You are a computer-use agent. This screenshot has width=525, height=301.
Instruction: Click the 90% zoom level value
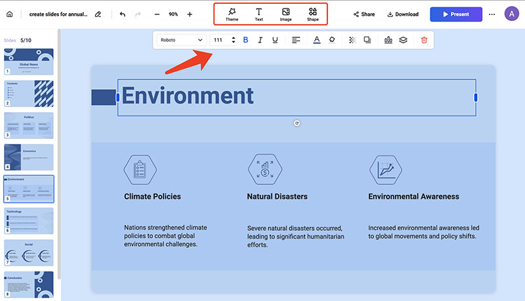[x=173, y=14]
